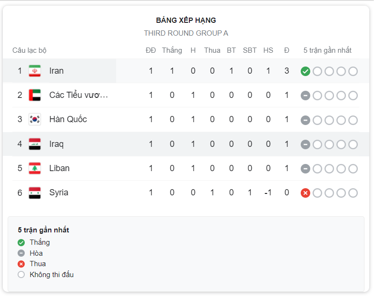The height and width of the screenshot is (298, 374).
Task: Click Iraq's gray draw result icon
Action: tap(305, 144)
